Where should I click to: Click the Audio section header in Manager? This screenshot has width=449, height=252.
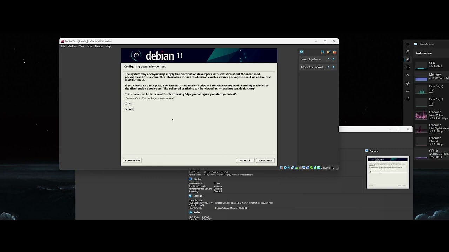coord(196,212)
